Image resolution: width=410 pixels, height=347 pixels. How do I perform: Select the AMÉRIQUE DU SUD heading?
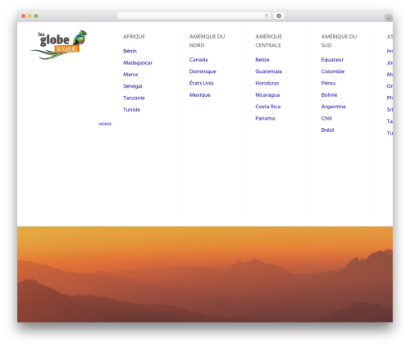(x=339, y=41)
